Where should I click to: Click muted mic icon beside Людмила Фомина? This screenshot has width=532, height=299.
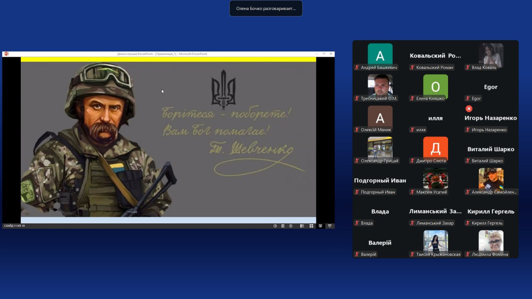point(468,254)
